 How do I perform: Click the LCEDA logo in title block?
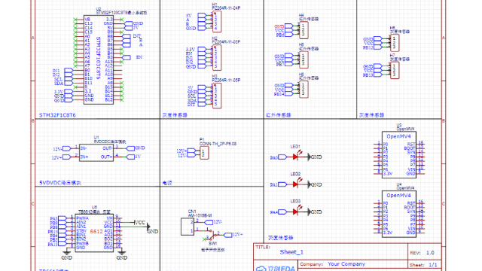[276, 268]
